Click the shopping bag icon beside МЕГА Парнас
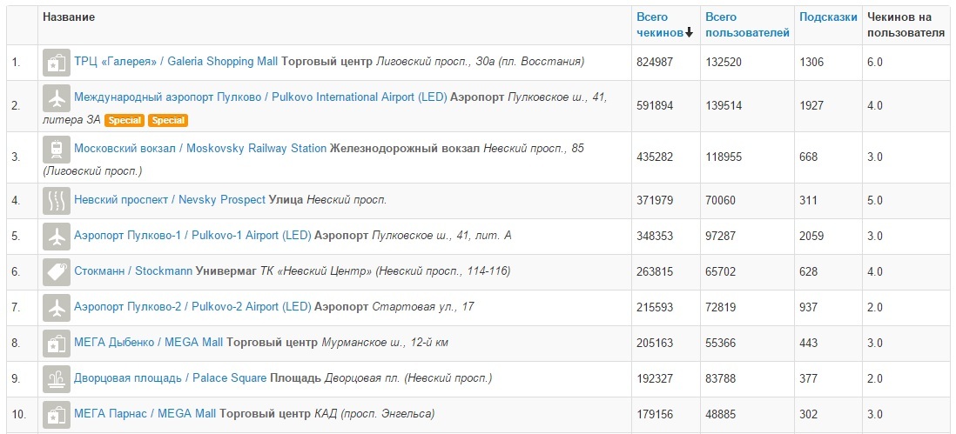This screenshot has height=434, width=956. pyautogui.click(x=57, y=414)
